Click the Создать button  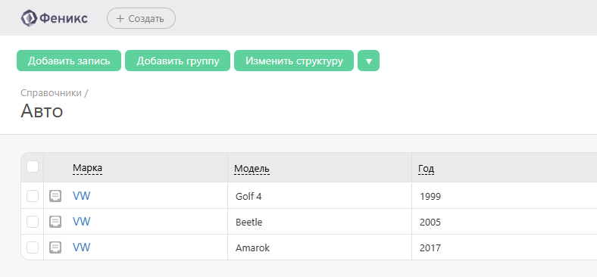point(141,18)
